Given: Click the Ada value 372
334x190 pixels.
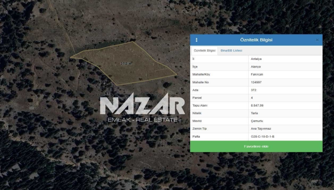Looking at the screenshot, I should pos(253,90).
